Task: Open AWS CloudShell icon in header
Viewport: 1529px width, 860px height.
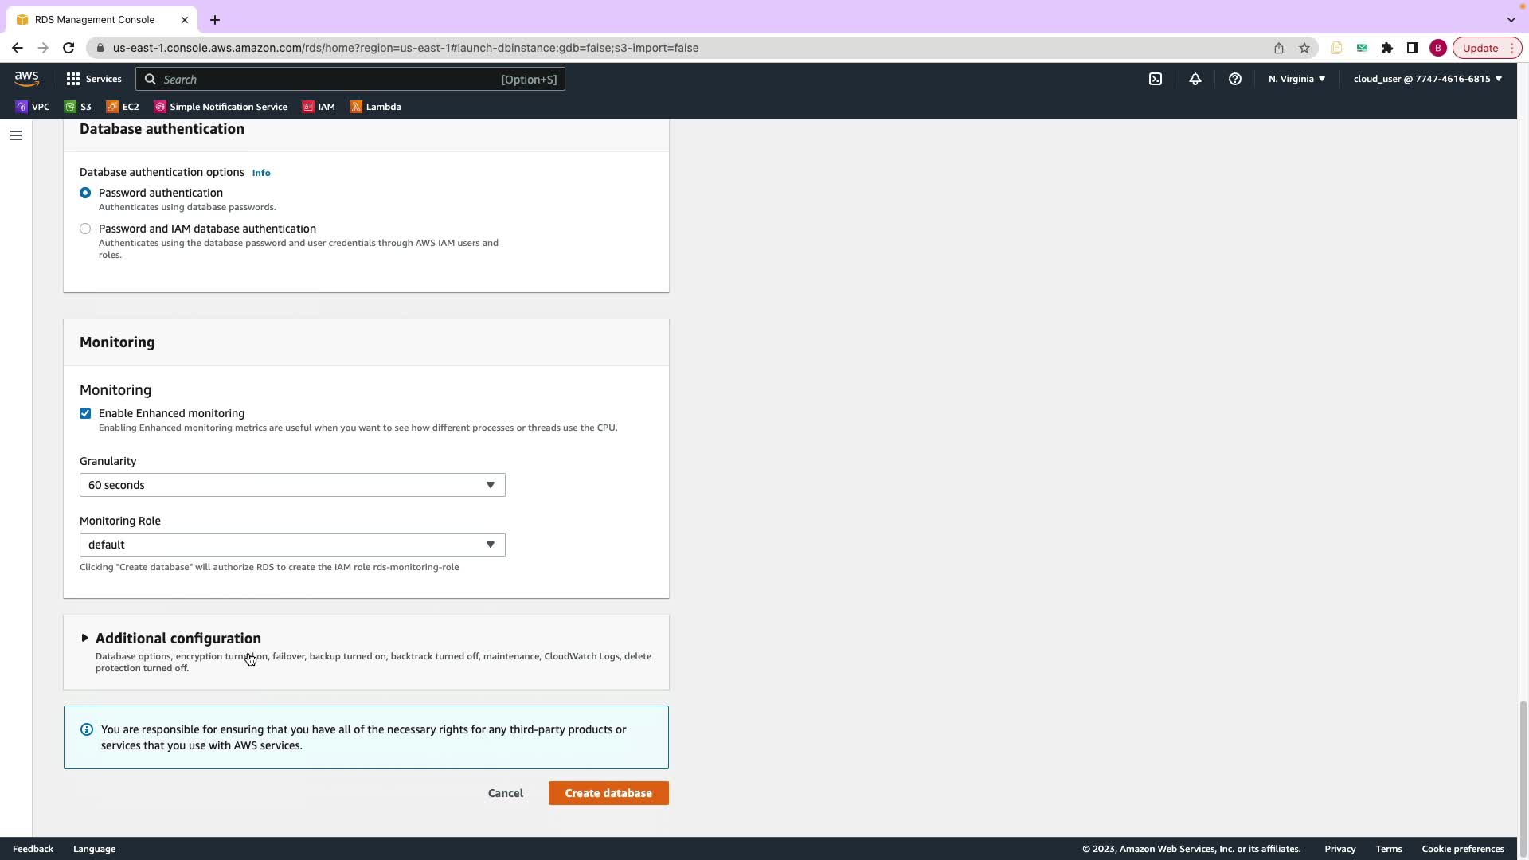Action: [x=1156, y=79]
